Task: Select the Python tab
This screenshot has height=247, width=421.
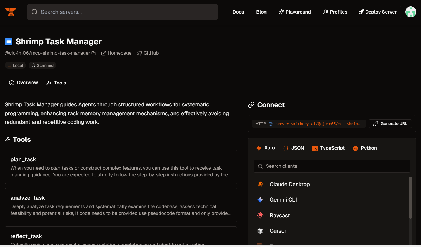Action: 365,148
